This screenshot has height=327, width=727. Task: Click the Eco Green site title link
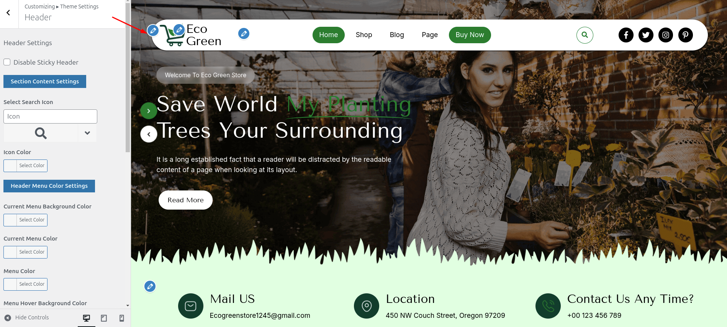click(x=204, y=35)
